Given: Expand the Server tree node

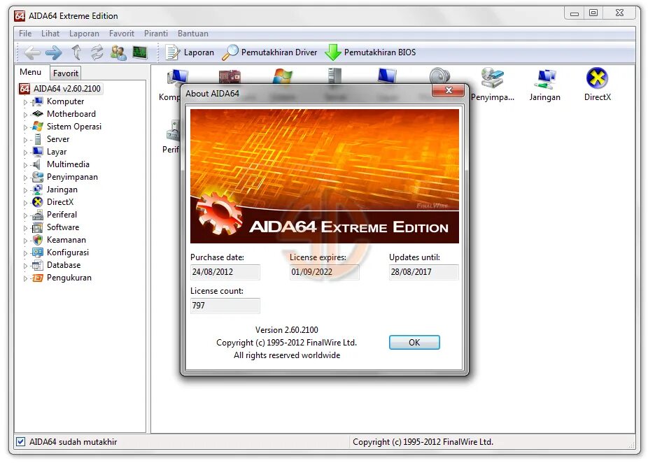Looking at the screenshot, I should point(25,140).
